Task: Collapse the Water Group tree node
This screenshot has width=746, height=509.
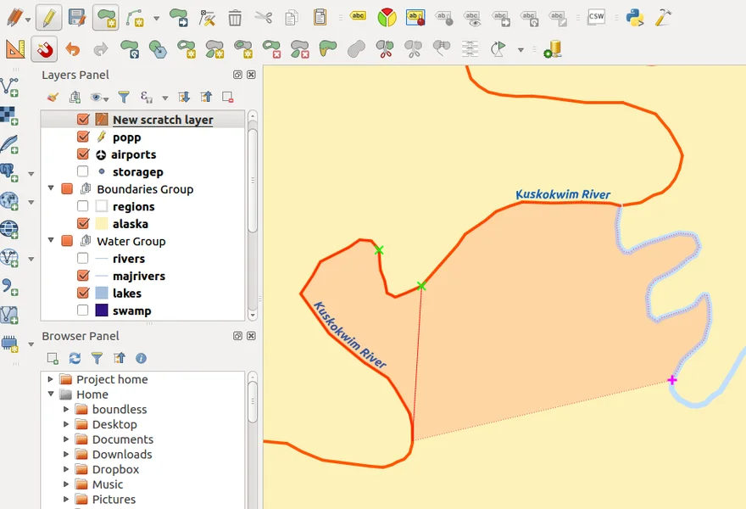Action: point(51,241)
